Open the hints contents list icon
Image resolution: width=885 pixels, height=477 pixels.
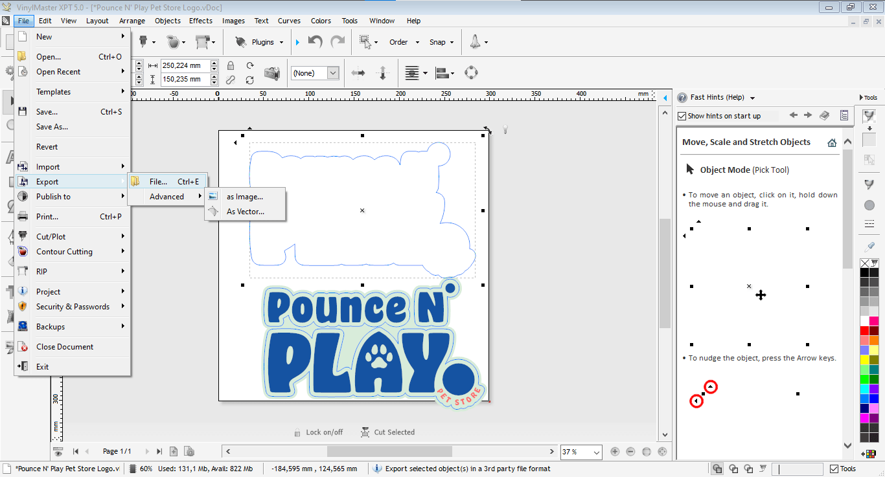(844, 115)
